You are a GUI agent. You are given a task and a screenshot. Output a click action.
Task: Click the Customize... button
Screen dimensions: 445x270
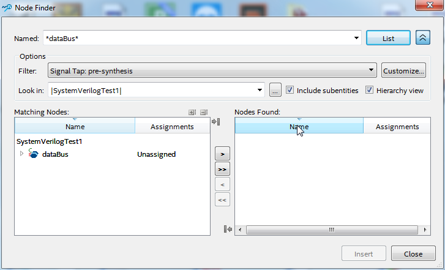tap(403, 70)
